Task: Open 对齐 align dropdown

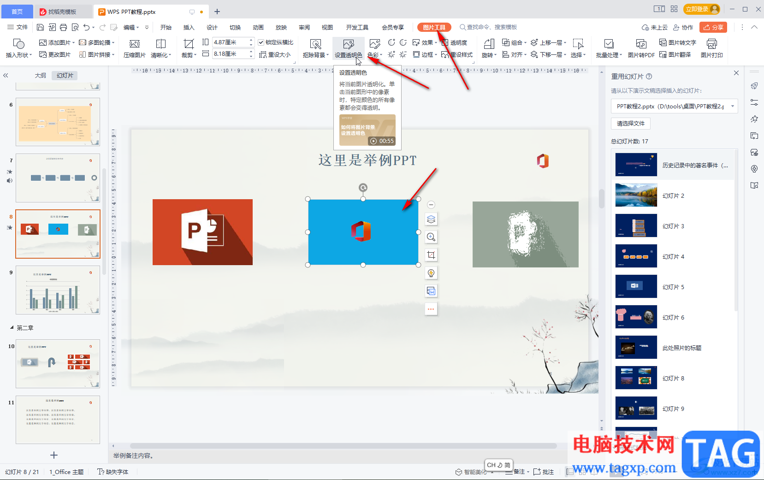Action: pyautogui.click(x=514, y=54)
